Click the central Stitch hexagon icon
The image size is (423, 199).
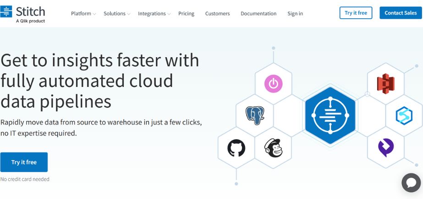pyautogui.click(x=330, y=116)
